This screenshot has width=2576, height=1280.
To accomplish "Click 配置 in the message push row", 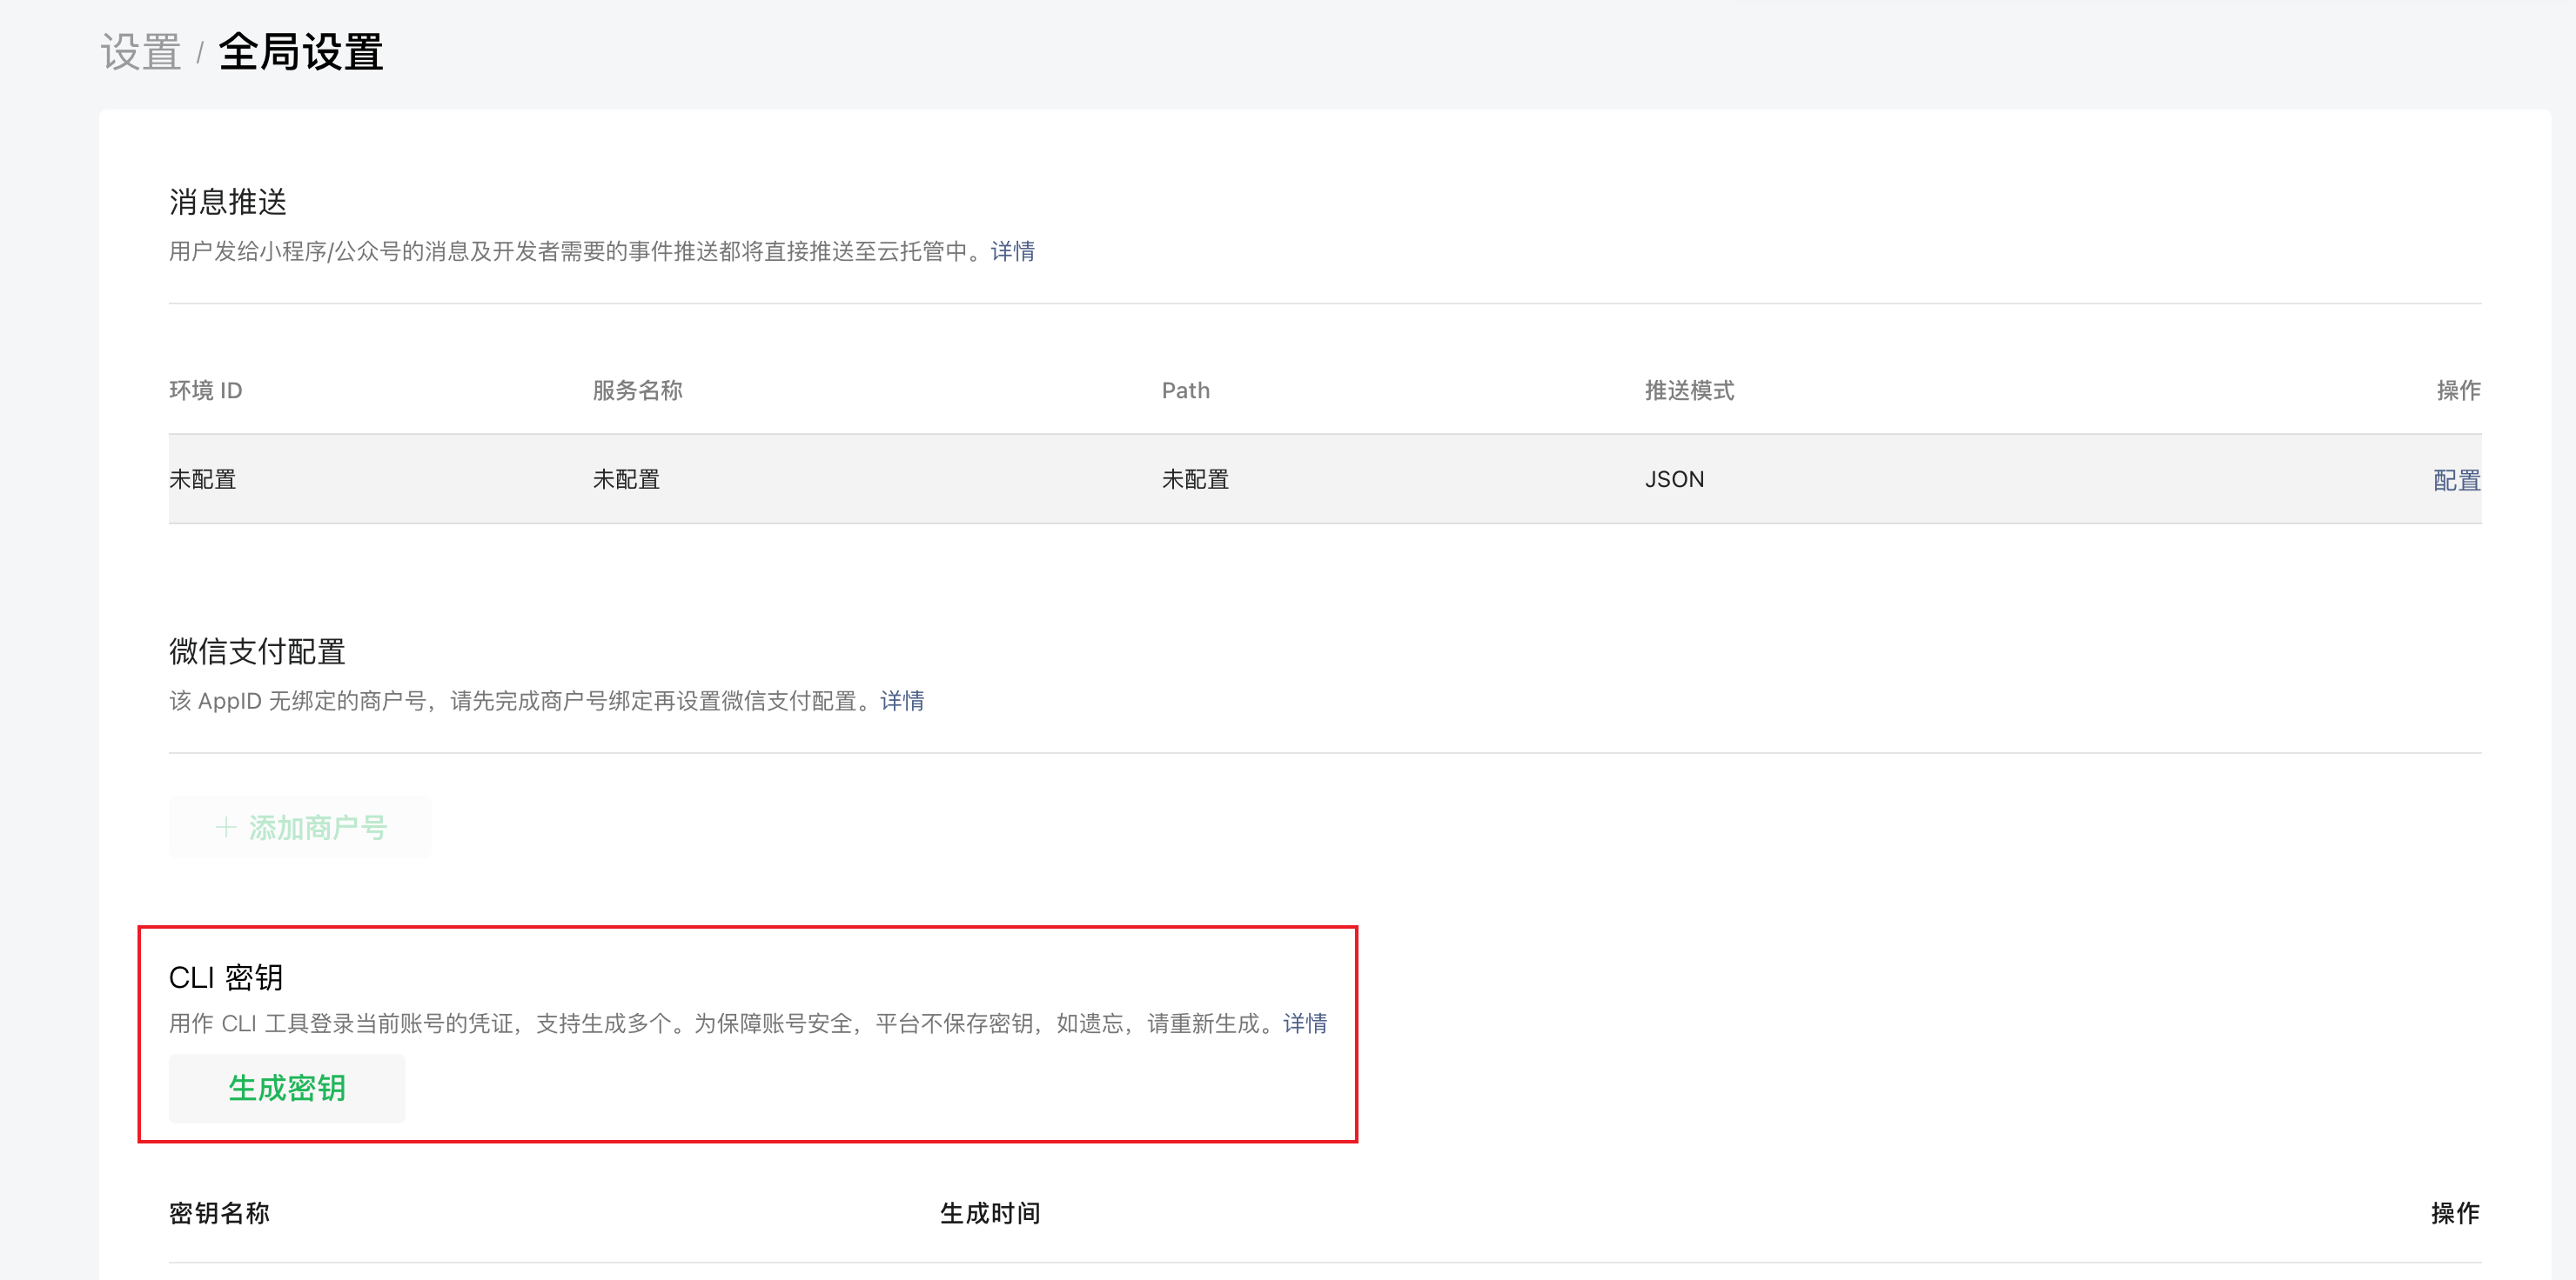I will pyautogui.click(x=2456, y=480).
